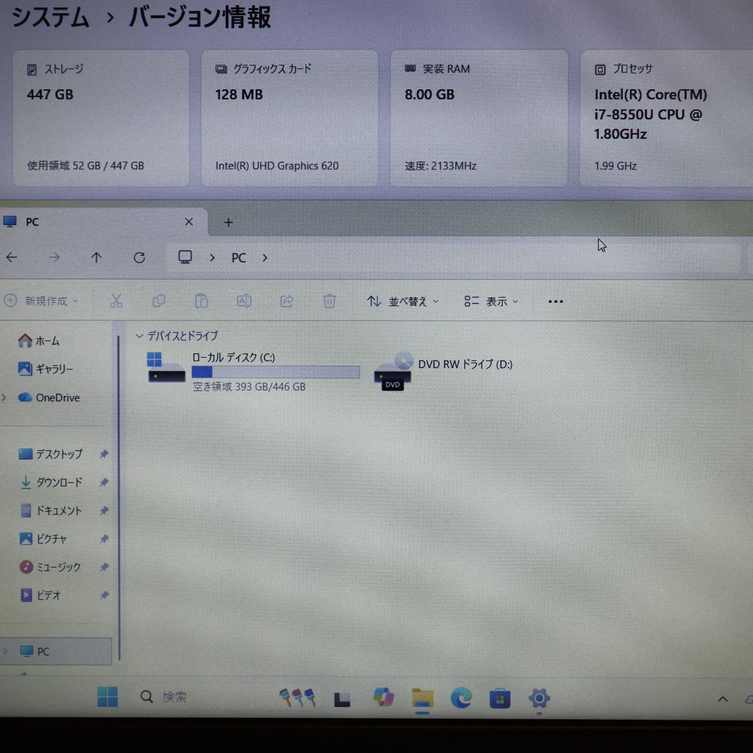Click the Delete trash icon
Image resolution: width=753 pixels, height=753 pixels.
tap(329, 301)
